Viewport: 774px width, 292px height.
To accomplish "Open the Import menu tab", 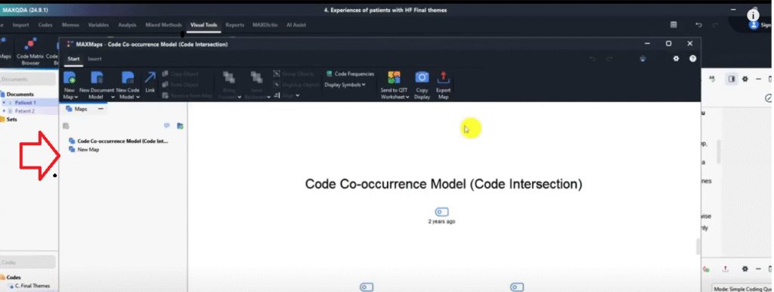I will (20, 25).
